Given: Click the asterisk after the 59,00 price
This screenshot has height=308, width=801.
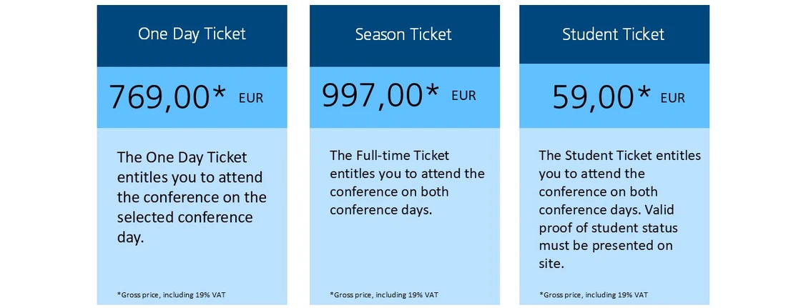Looking at the screenshot, I should (x=644, y=93).
